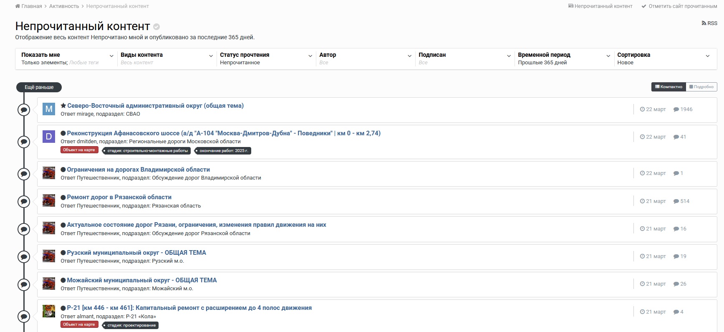Open topic Рузский муниципальный округ - ОБЩАЯ ТЕМА
The image size is (724, 332).
[x=136, y=253]
